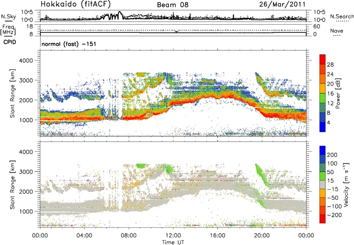Click the 'Hokkaido (fitACF)' title text
This screenshot has height=245, width=354.
(x=75, y=4)
